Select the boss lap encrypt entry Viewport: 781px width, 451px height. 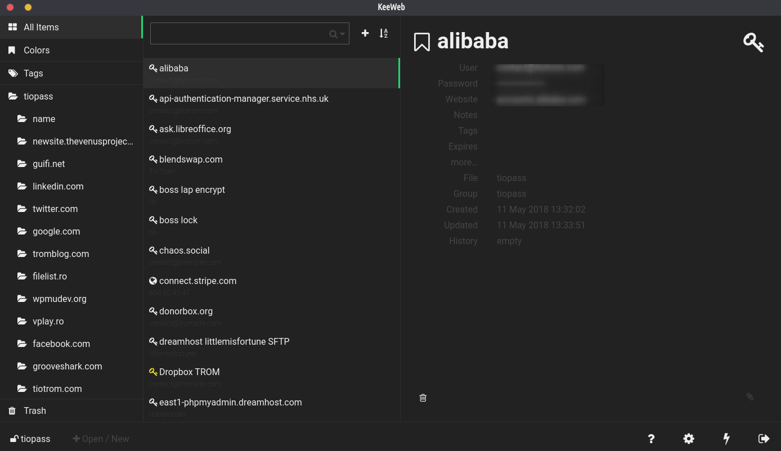[271, 195]
